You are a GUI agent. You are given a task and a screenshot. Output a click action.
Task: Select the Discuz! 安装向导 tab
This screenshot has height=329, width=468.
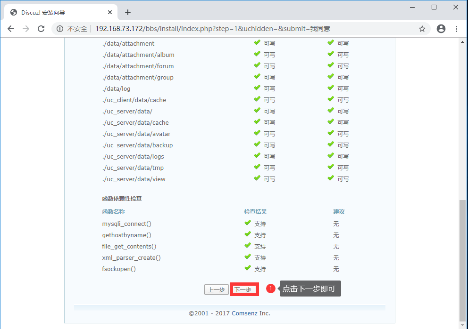click(61, 12)
